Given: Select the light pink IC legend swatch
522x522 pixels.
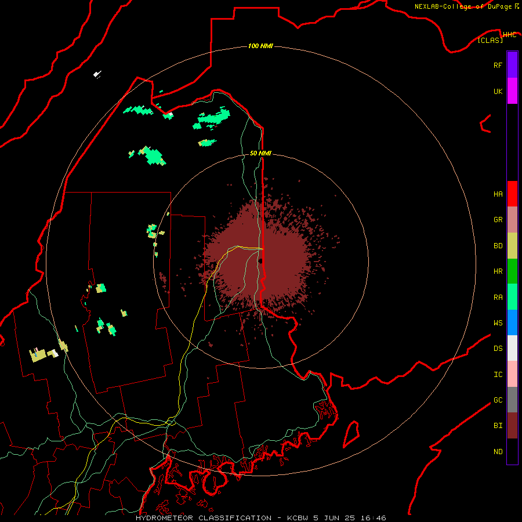Looking at the screenshot, I should point(512,374).
